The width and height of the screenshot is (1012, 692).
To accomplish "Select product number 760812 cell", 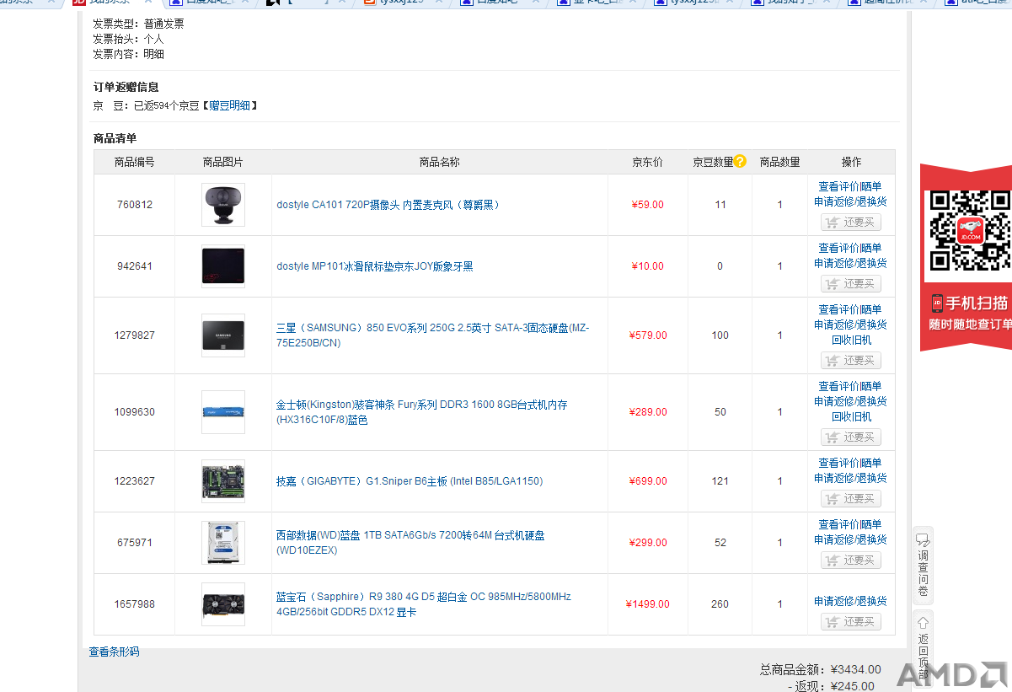I will pos(135,205).
